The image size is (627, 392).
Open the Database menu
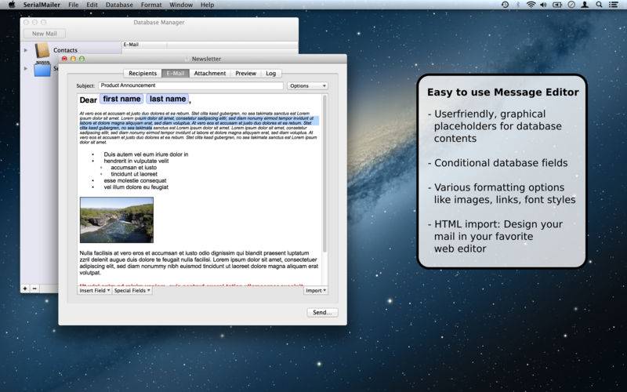tap(119, 5)
